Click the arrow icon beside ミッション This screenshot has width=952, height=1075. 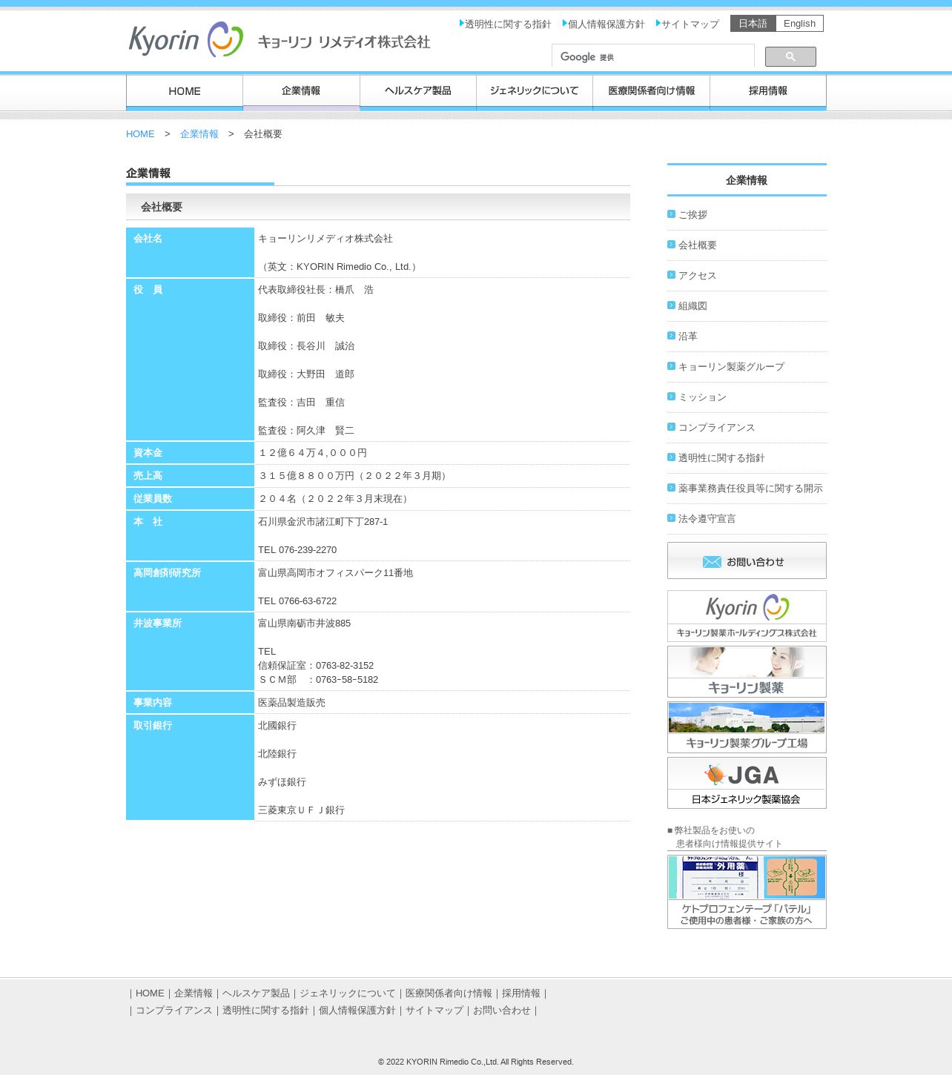[672, 397]
